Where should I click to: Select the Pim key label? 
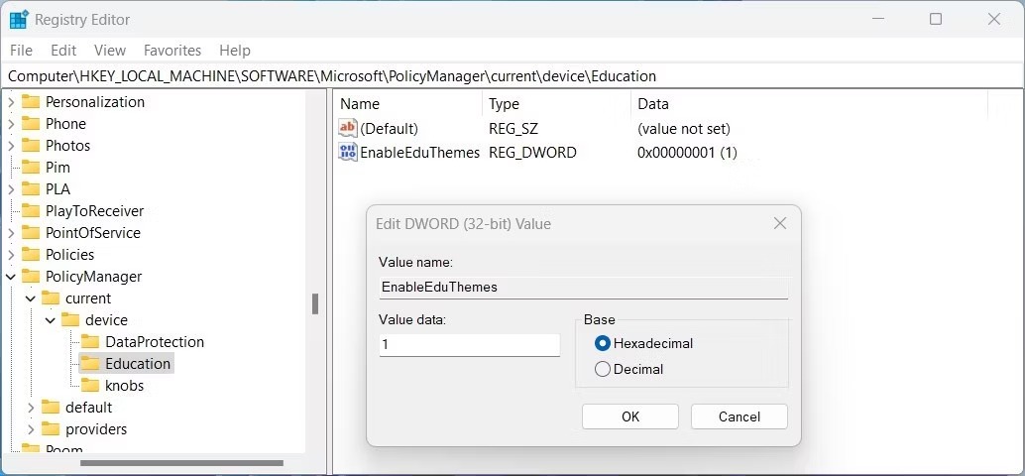click(57, 168)
